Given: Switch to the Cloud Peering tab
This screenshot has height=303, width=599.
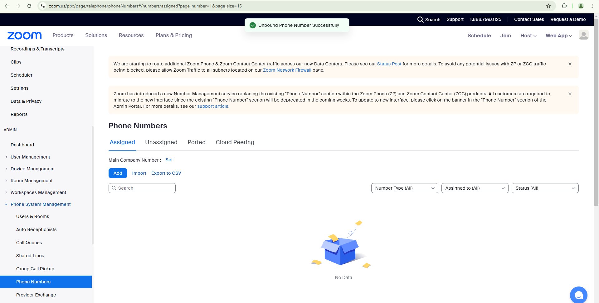Looking at the screenshot, I should coord(235,142).
